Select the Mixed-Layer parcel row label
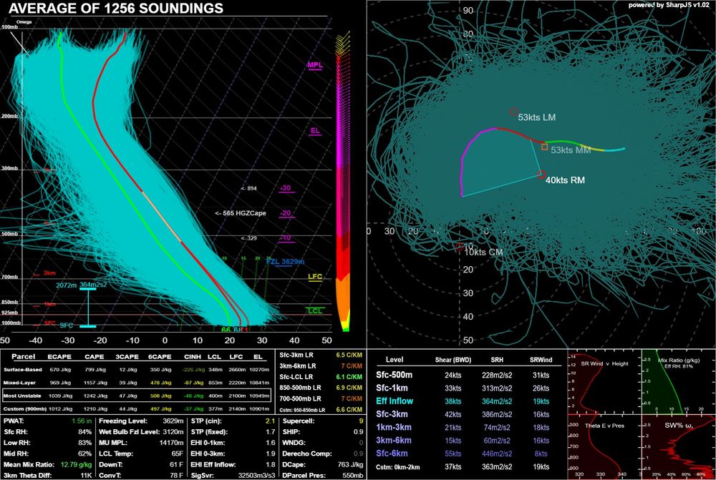 (x=19, y=383)
